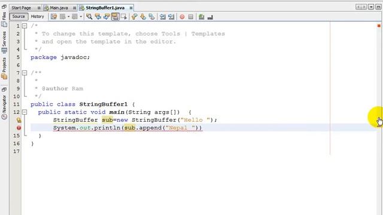
Task: Start macro recording red button
Action: click(x=182, y=17)
